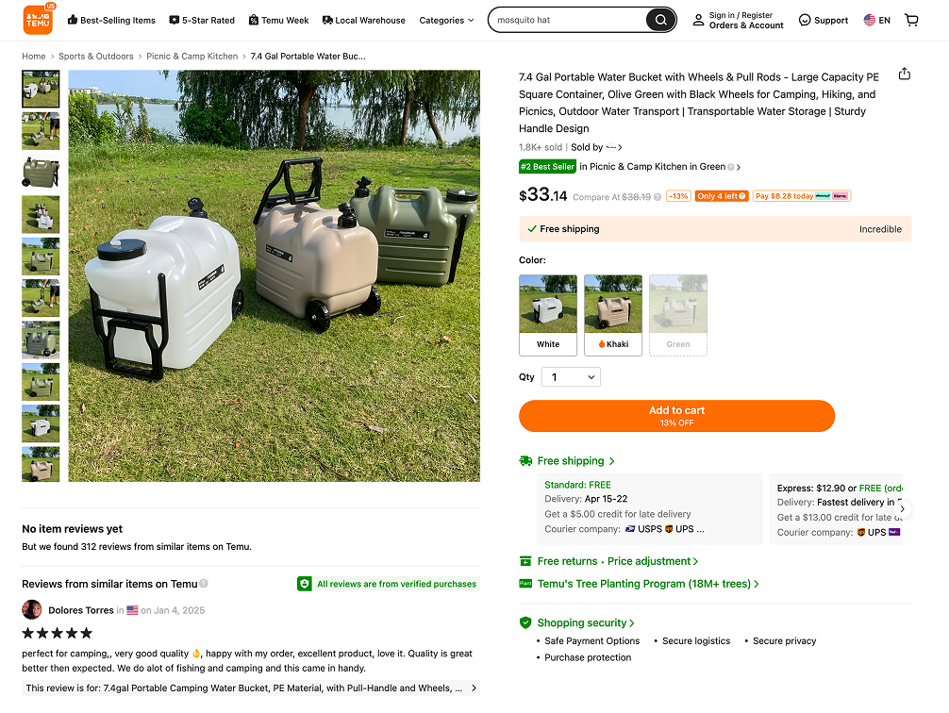Click the US flag language icon
The image size is (949, 713).
point(869,20)
